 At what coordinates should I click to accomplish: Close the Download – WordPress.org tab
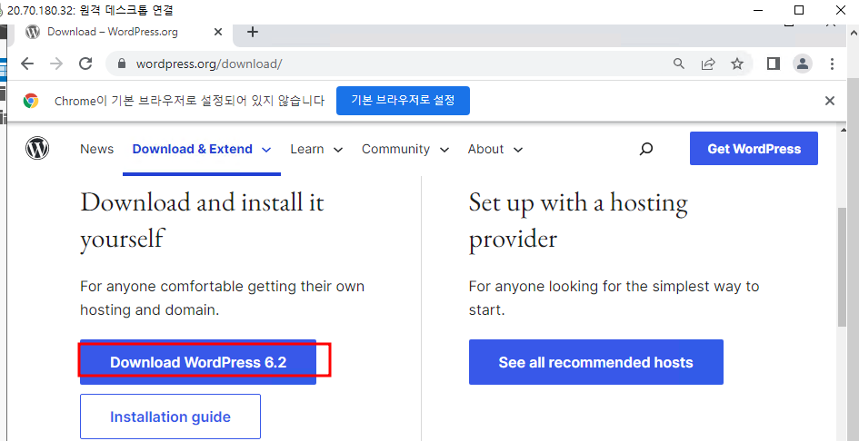point(218,32)
